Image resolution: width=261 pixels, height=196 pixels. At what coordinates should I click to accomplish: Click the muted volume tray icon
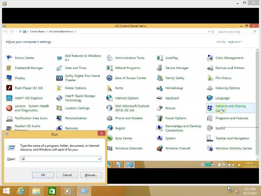point(237,191)
